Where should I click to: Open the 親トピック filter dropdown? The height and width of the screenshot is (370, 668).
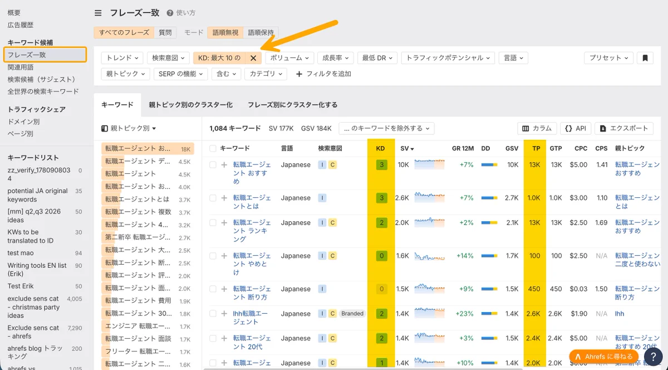pos(126,74)
